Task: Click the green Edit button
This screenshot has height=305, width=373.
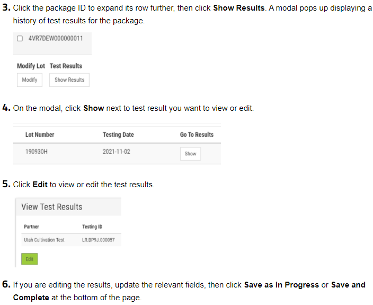Action: point(30,259)
